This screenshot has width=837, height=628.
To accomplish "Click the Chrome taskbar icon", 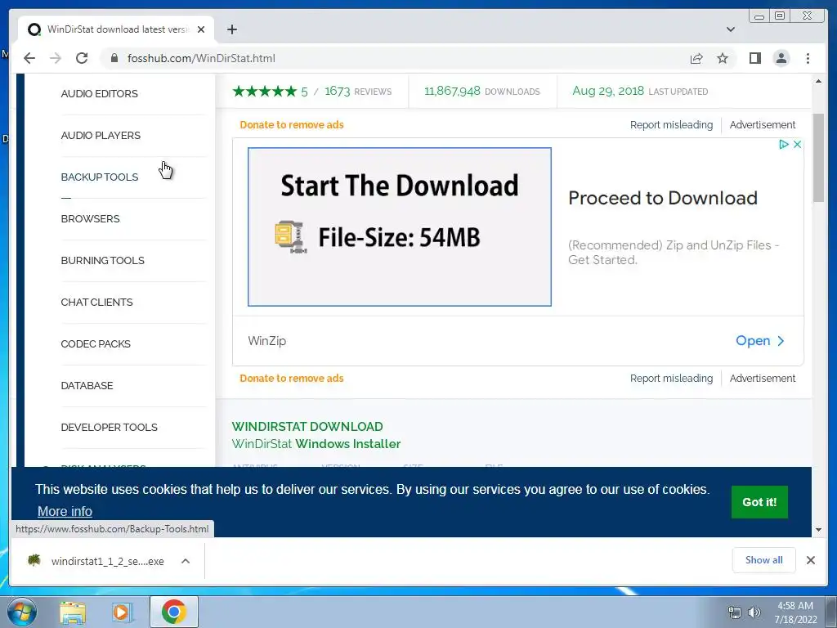I will [x=173, y=612].
